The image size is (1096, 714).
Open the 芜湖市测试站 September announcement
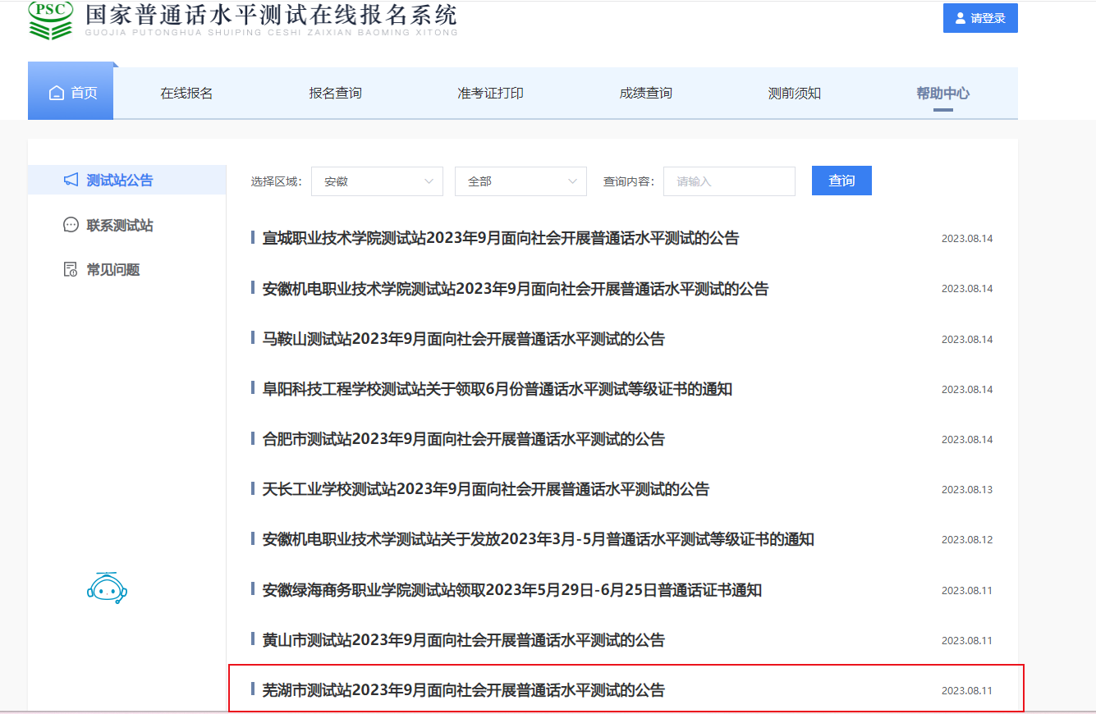tap(463, 690)
